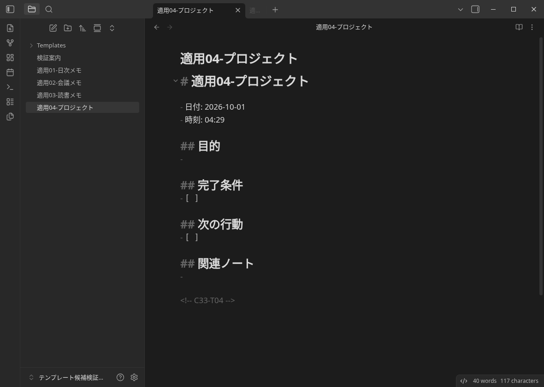Change sort order icon

[x=82, y=28]
